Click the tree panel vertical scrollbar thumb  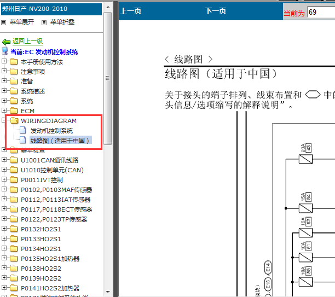pyautogui.click(x=108, y=78)
